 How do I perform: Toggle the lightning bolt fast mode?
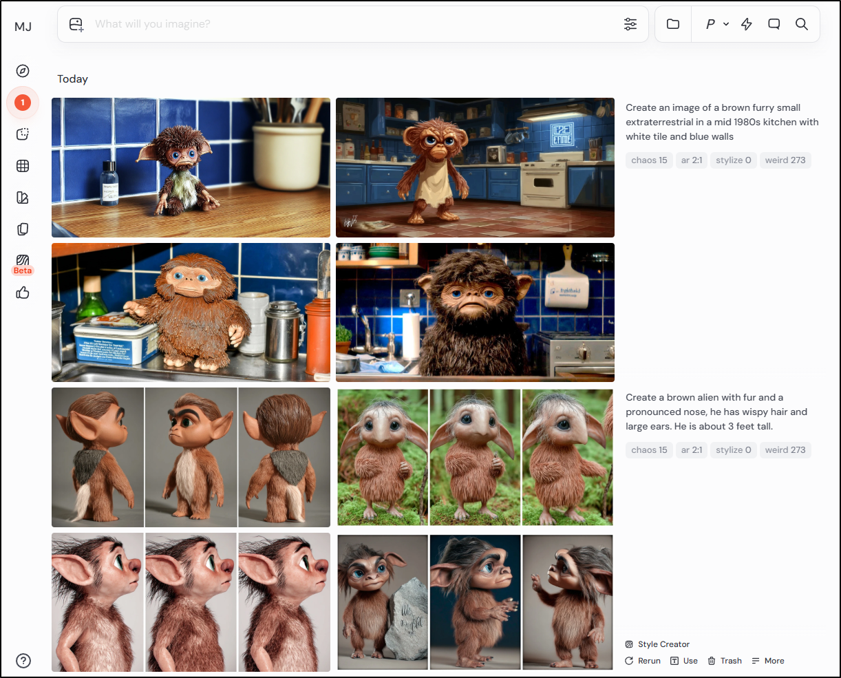[747, 24]
